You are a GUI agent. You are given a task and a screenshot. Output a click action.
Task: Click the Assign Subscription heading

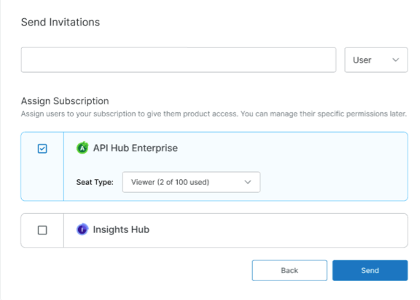(x=65, y=101)
